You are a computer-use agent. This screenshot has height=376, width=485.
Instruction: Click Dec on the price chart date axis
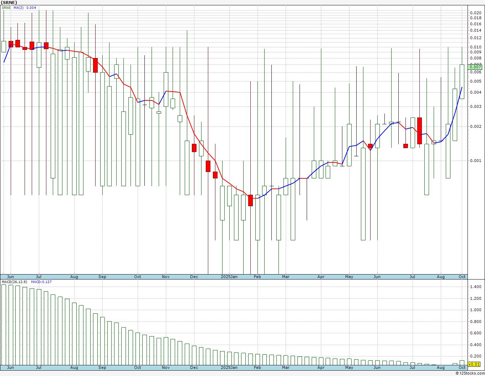[194, 277]
